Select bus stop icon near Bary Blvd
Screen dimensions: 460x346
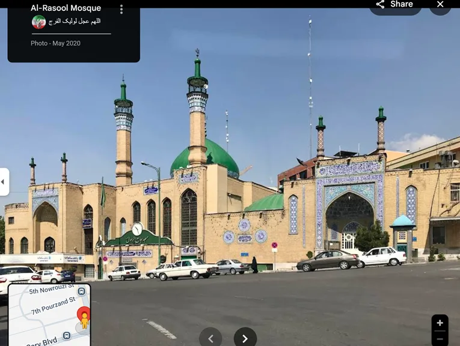pyautogui.click(x=67, y=335)
